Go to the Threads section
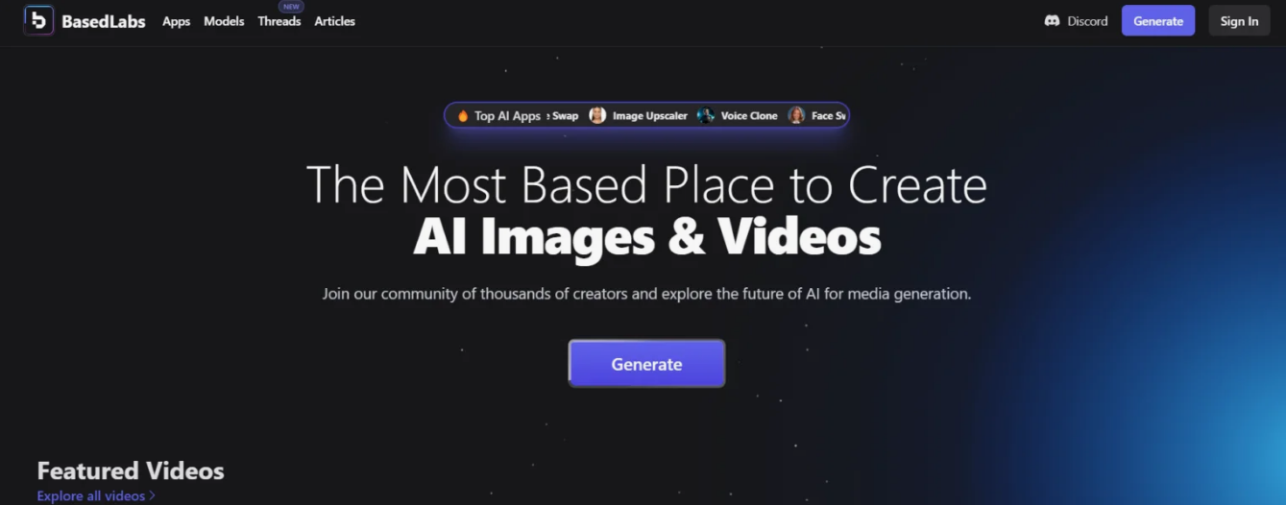1286x505 pixels. [x=279, y=21]
